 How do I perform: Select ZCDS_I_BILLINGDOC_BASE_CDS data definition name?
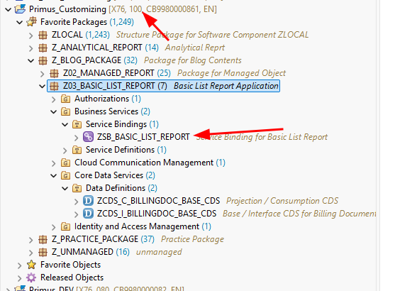(157, 214)
